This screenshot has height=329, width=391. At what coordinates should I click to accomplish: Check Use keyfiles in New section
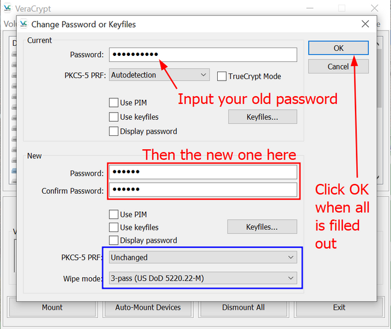coord(114,227)
